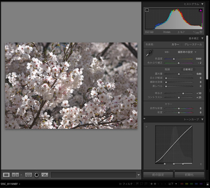210x188 pixels.
Task: Click the contrast value +25
Action: pos(199,97)
